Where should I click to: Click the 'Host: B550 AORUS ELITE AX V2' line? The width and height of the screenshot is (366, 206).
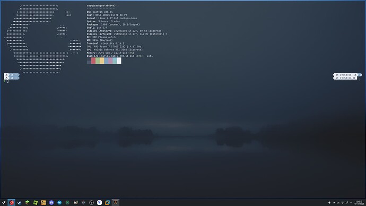pyautogui.click(x=107, y=15)
